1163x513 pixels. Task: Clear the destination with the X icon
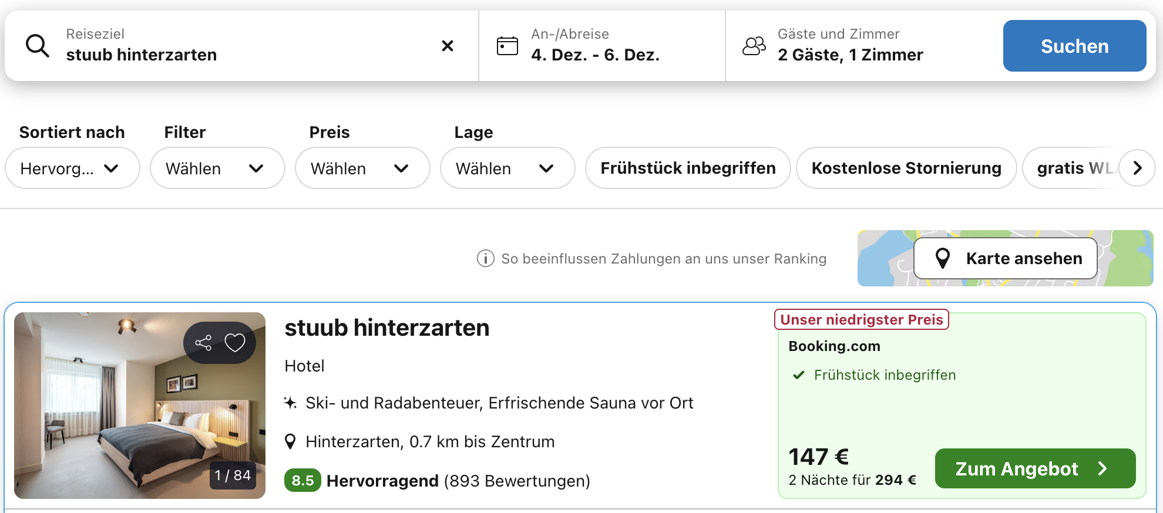click(x=447, y=46)
